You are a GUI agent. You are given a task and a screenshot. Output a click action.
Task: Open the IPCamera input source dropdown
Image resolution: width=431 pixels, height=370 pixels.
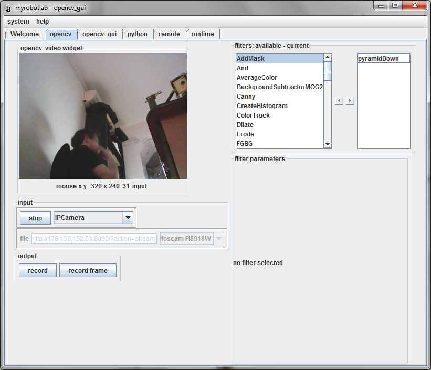93,218
